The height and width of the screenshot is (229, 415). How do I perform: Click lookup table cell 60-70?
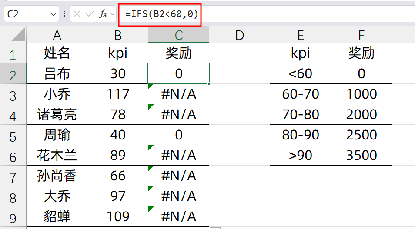(301, 94)
